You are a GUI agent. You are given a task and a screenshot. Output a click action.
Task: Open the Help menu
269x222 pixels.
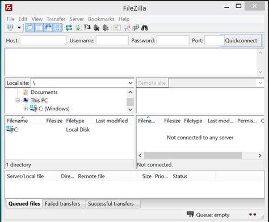click(x=124, y=19)
